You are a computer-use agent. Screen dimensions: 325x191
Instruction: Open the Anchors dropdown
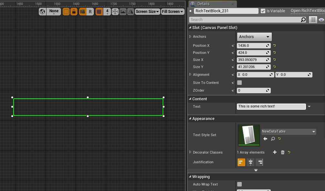[254, 37]
